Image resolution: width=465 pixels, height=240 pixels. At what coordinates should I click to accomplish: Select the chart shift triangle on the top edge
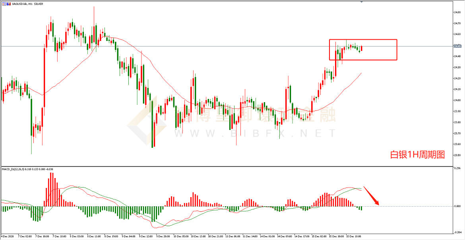361,2
